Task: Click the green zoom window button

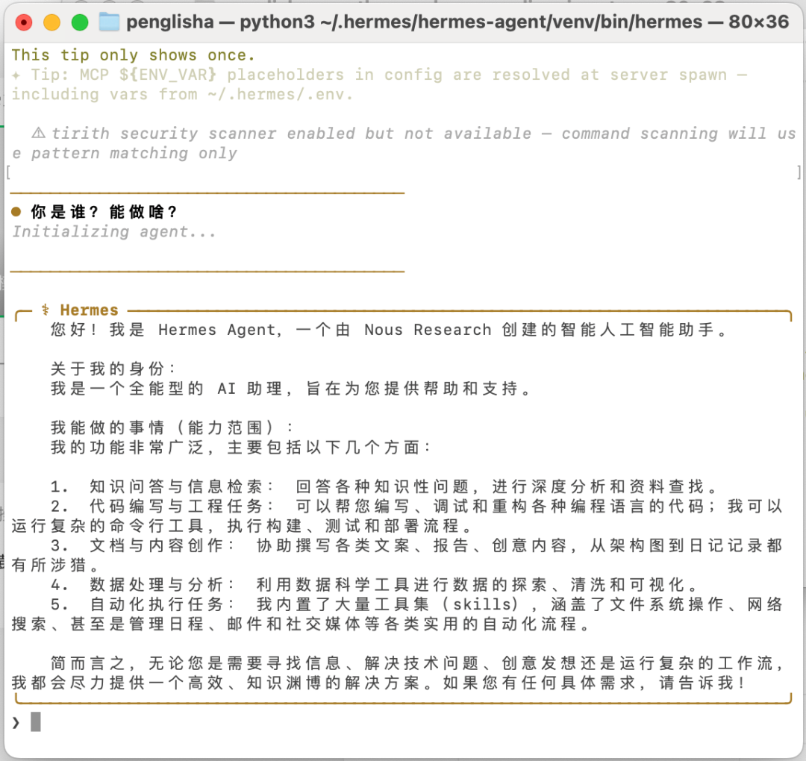Action: pyautogui.click(x=80, y=22)
